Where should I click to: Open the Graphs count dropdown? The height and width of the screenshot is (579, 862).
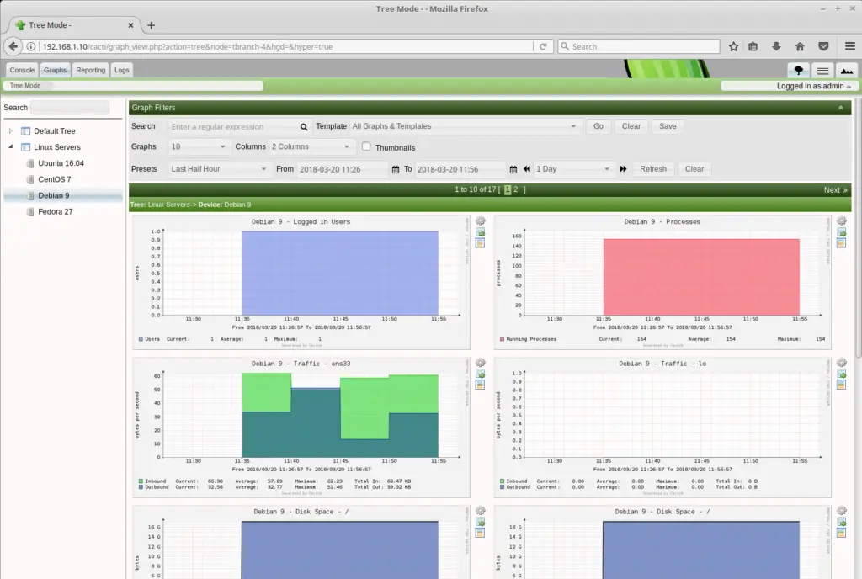[199, 146]
